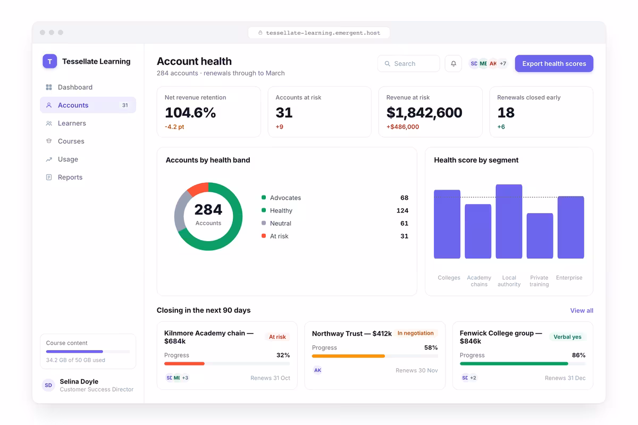
Task: Click the In negotiation status tag
Action: pos(416,333)
